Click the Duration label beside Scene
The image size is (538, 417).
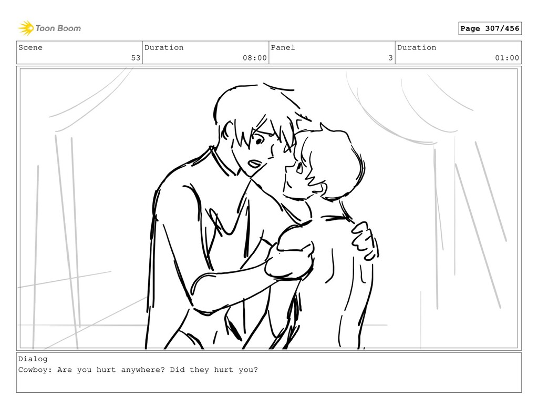(164, 47)
